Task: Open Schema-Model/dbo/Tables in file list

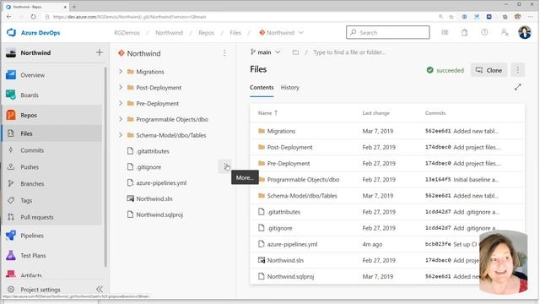Action: 302,195
